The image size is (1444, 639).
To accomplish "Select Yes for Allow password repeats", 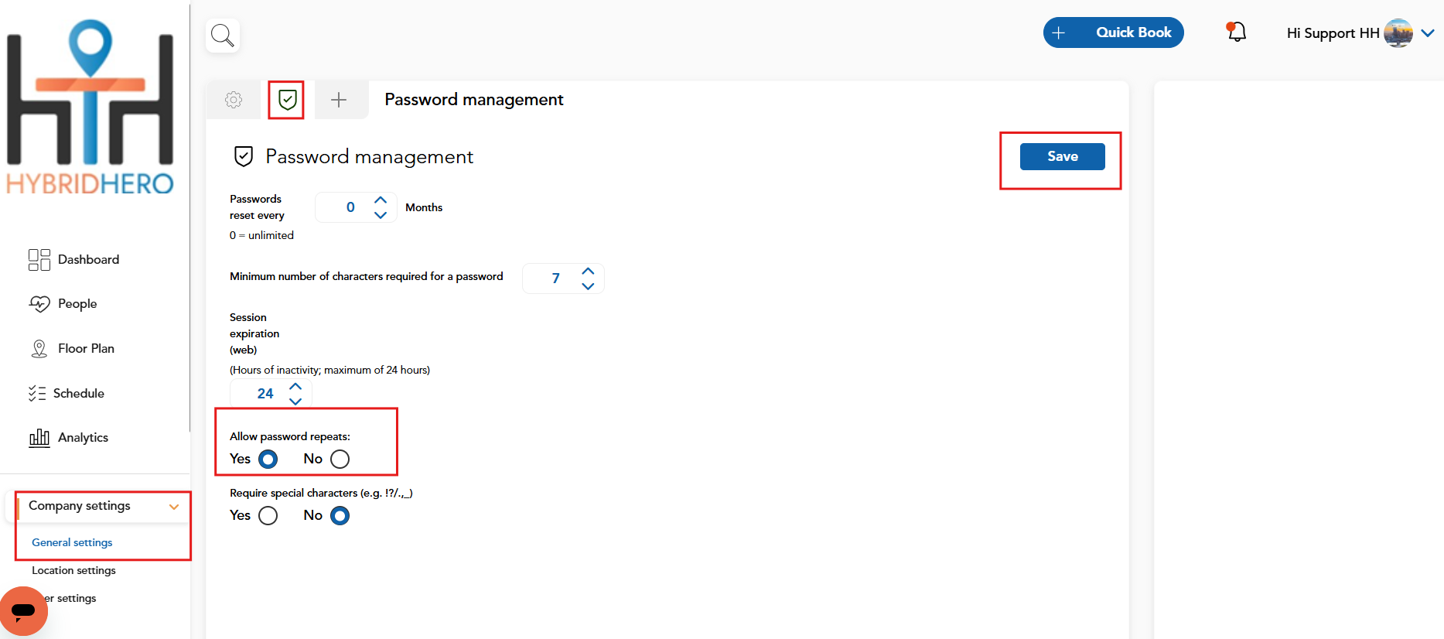I will point(268,459).
